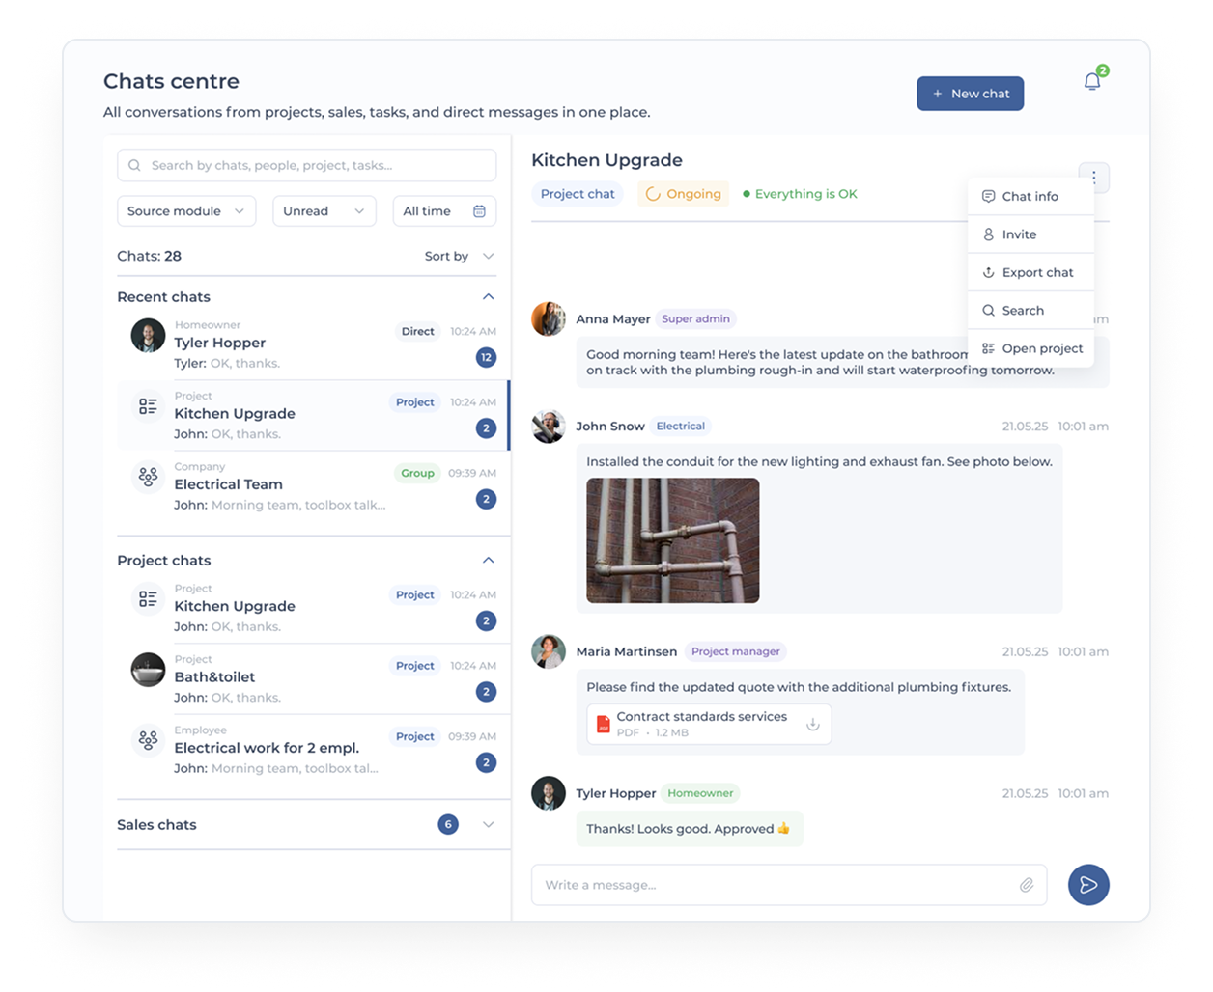This screenshot has width=1213, height=992.
Task: Click the calendar icon in All time filter
Action: click(x=479, y=211)
